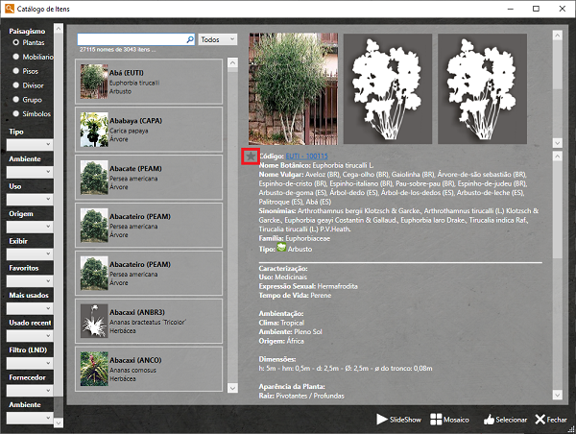Select the Símbolos radio button

click(x=15, y=113)
